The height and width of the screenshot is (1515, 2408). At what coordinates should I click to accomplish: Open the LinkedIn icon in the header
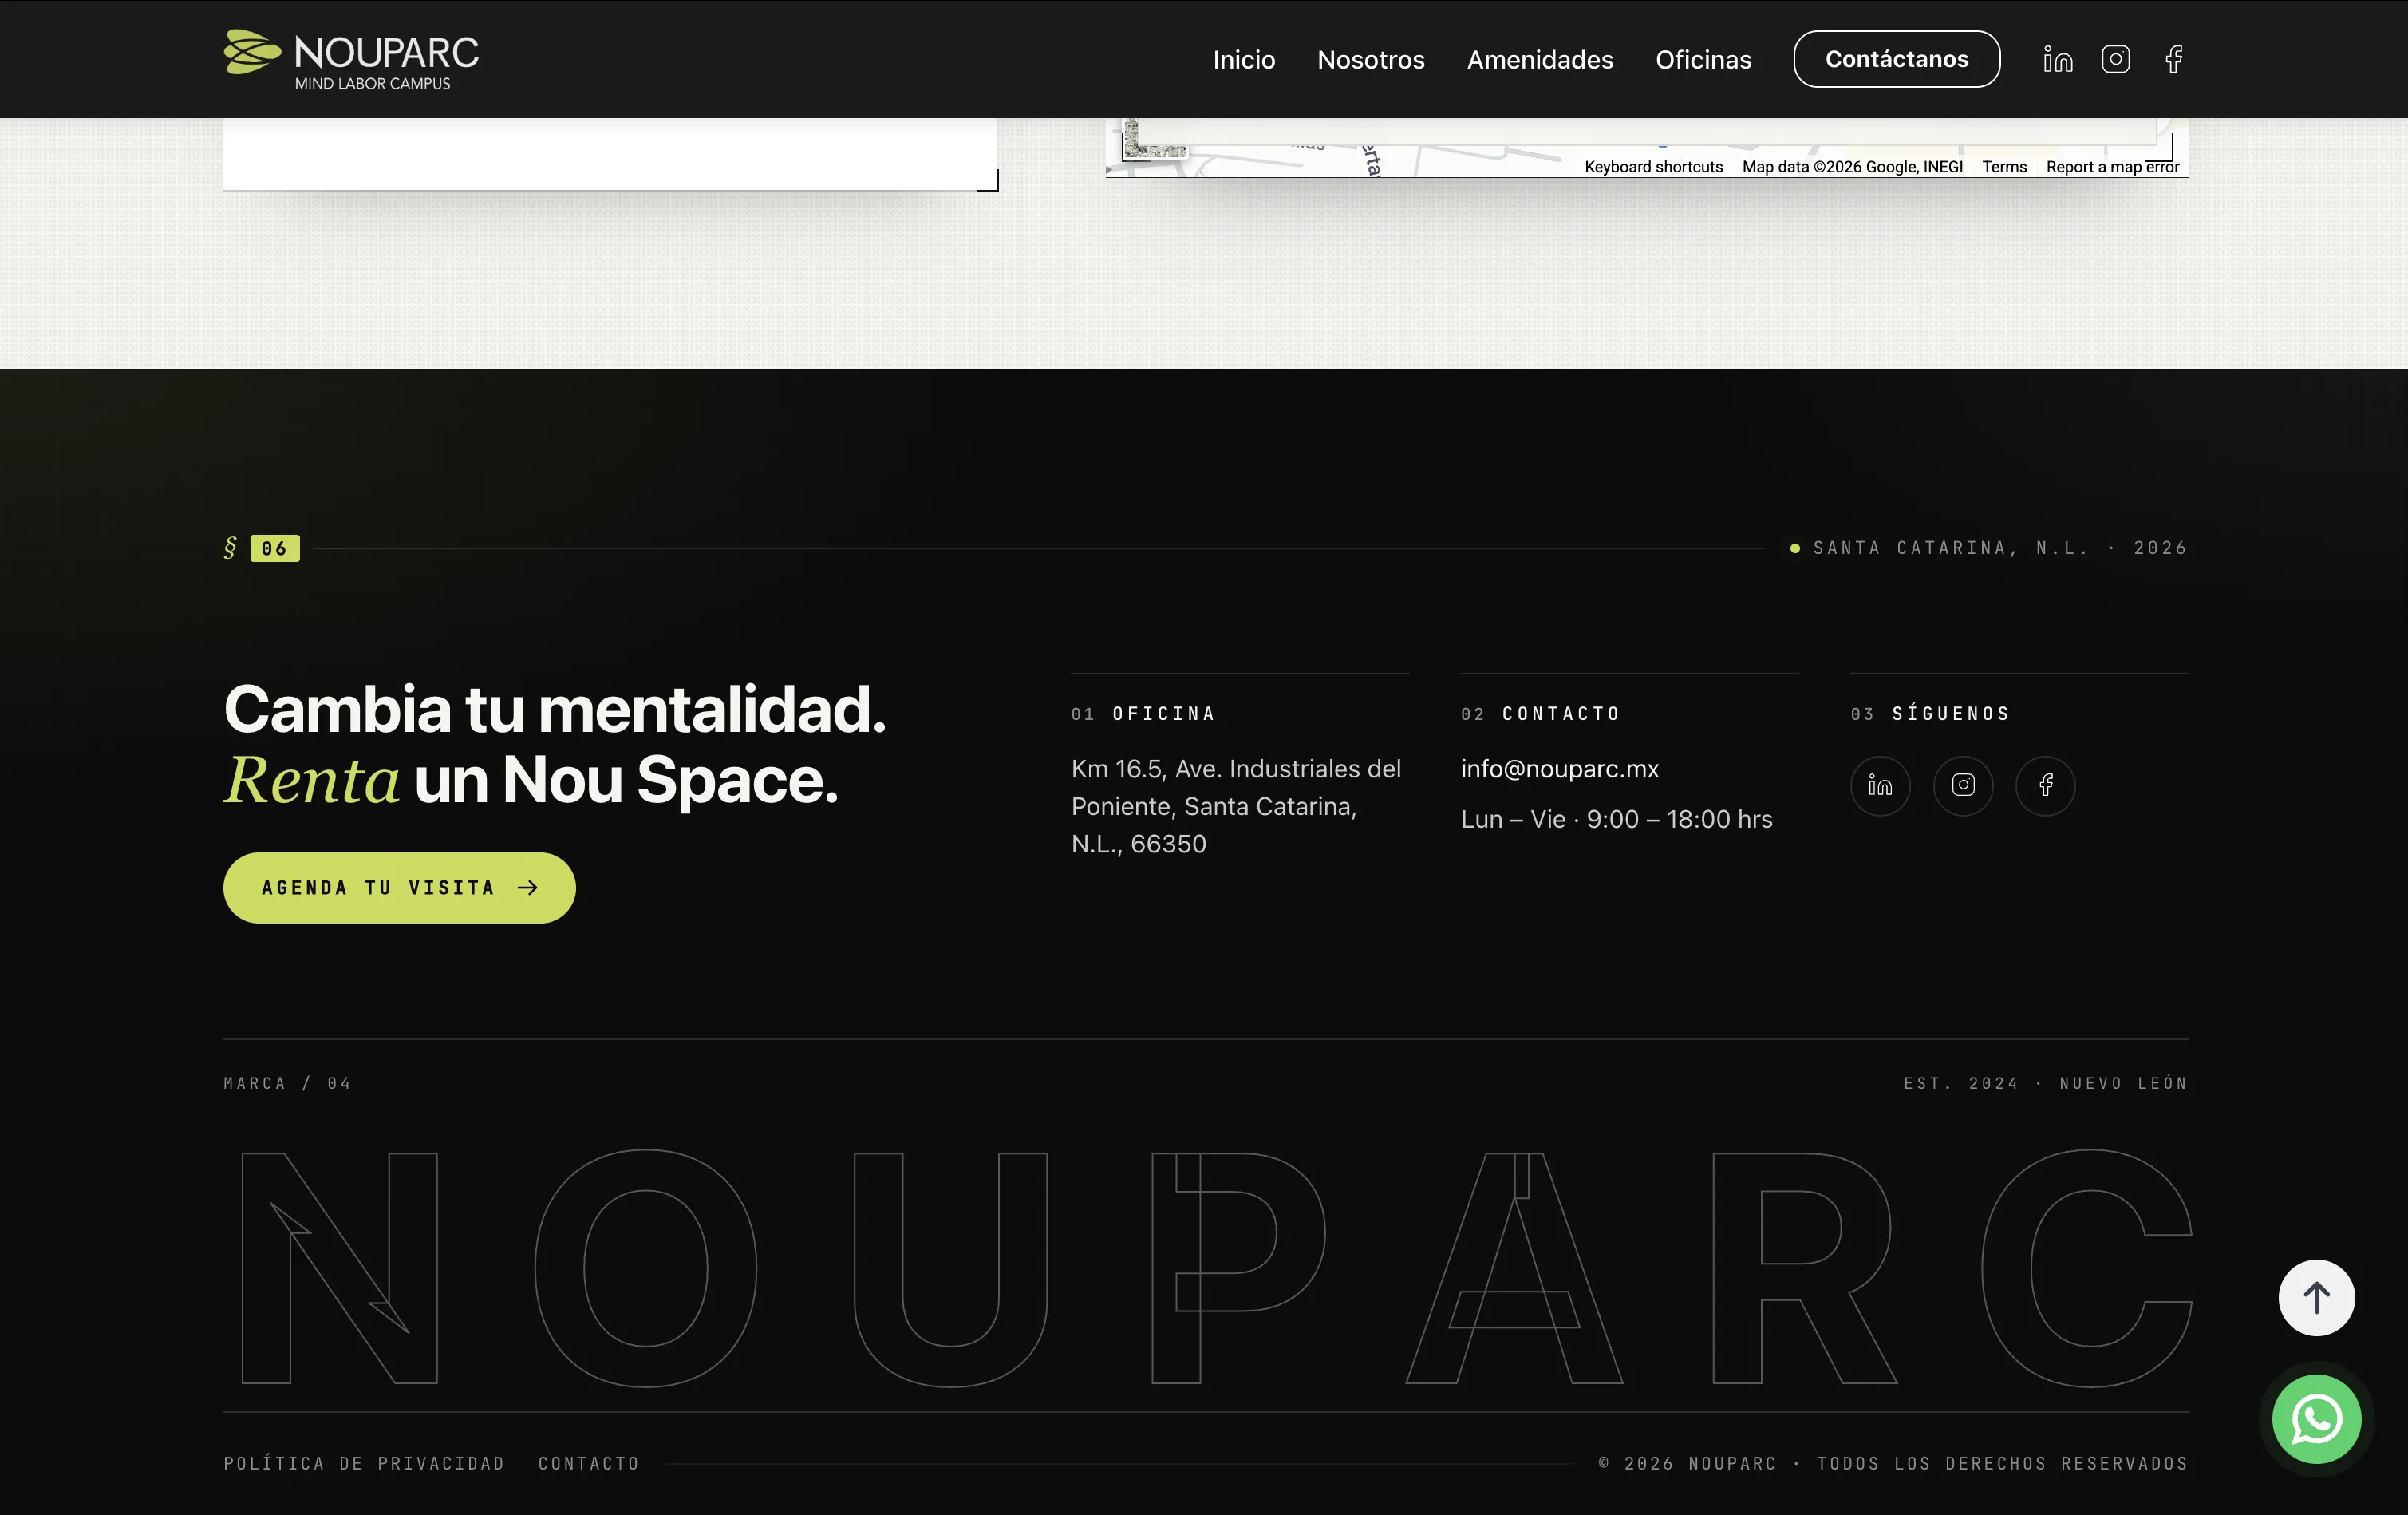click(2057, 59)
